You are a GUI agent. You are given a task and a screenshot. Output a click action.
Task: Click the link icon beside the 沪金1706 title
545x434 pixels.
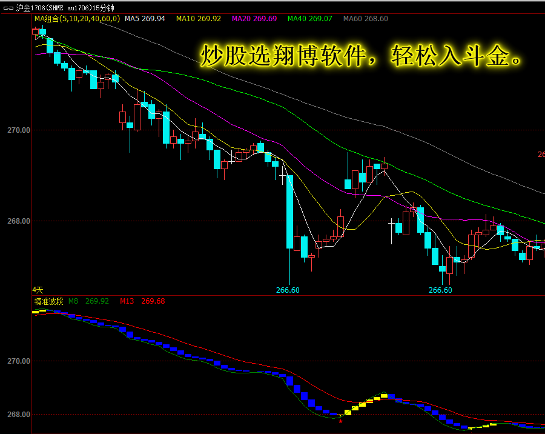pos(8,8)
